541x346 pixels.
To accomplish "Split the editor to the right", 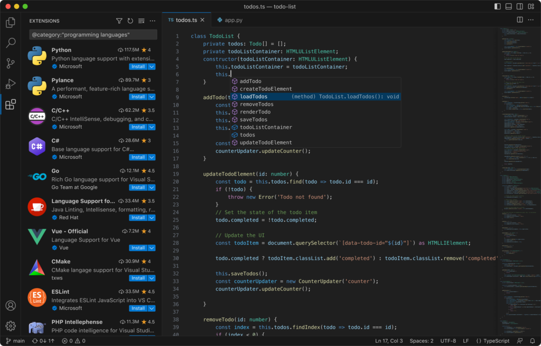I will coord(519,20).
